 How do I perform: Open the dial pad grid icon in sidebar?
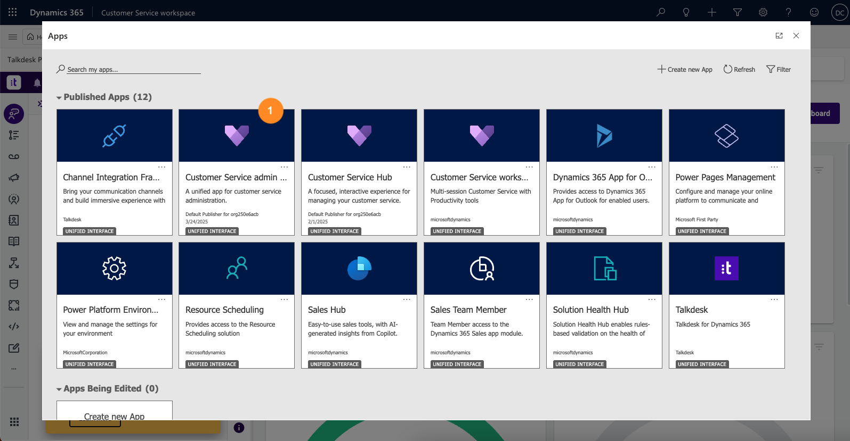tap(14, 422)
